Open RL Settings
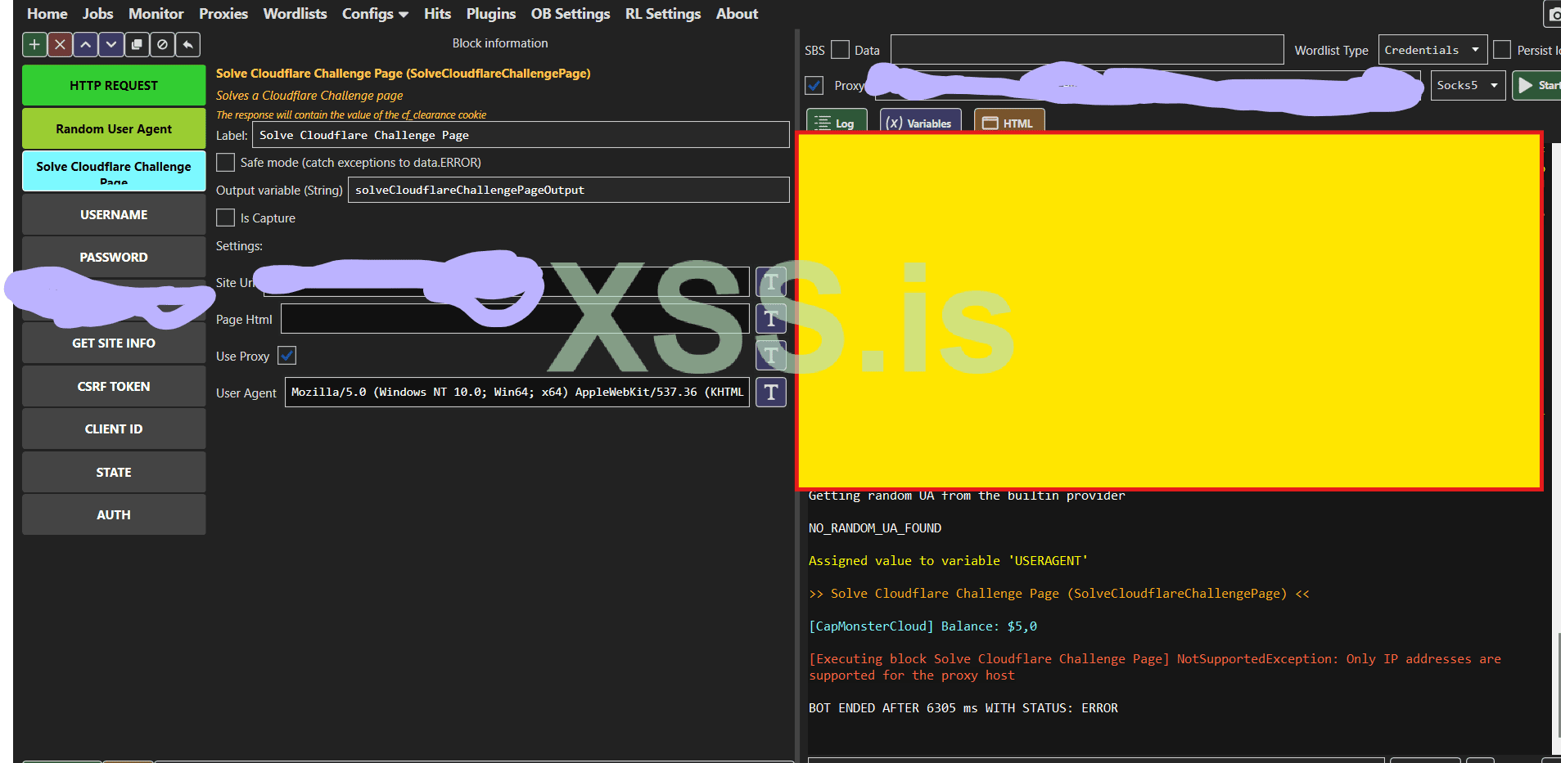 click(663, 14)
